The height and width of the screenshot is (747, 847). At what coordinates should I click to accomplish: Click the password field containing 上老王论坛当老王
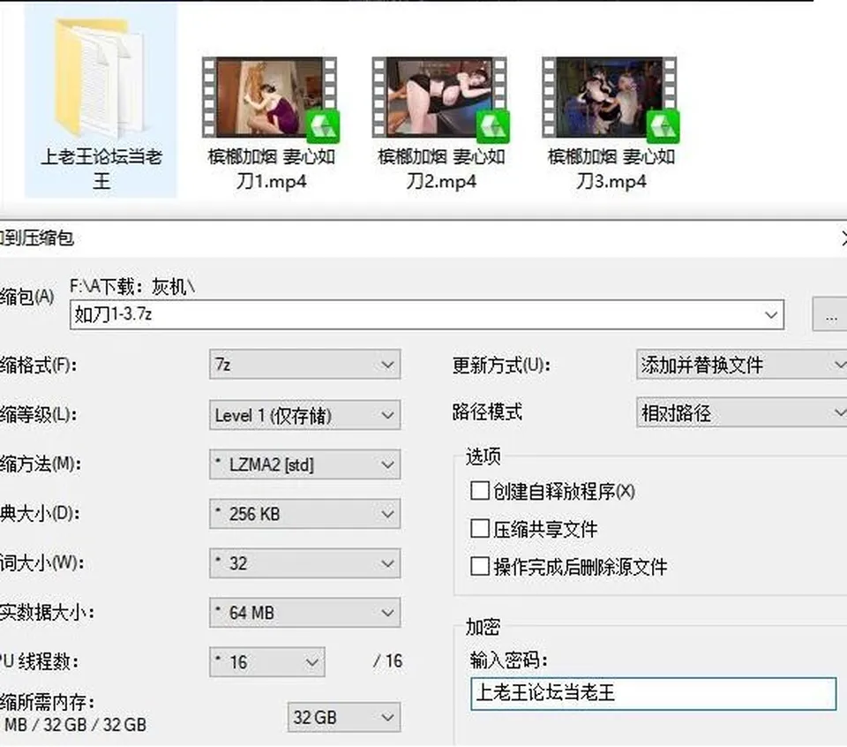click(x=653, y=693)
